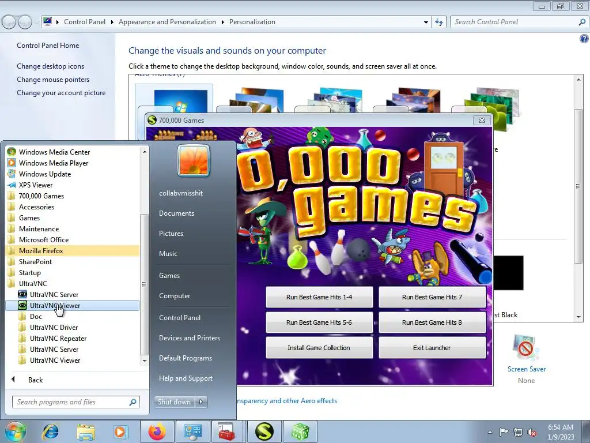Click Run Best Game Hits 5-6
This screenshot has width=590, height=443.
pyautogui.click(x=319, y=322)
